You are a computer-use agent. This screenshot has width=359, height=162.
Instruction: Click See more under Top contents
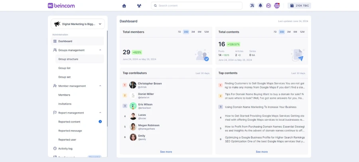(262, 152)
